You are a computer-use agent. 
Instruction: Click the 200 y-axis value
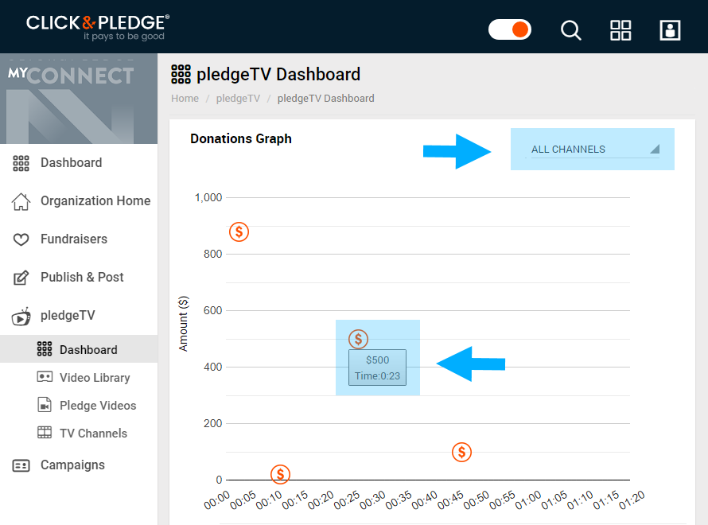pos(212,423)
